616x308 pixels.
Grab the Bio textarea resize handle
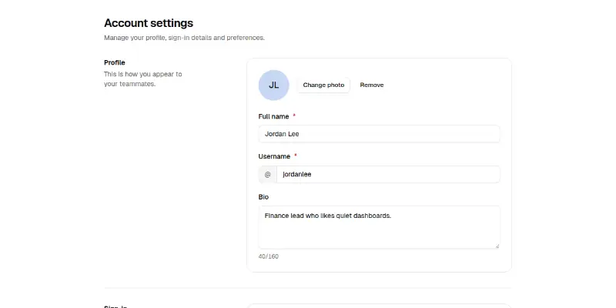(x=497, y=246)
